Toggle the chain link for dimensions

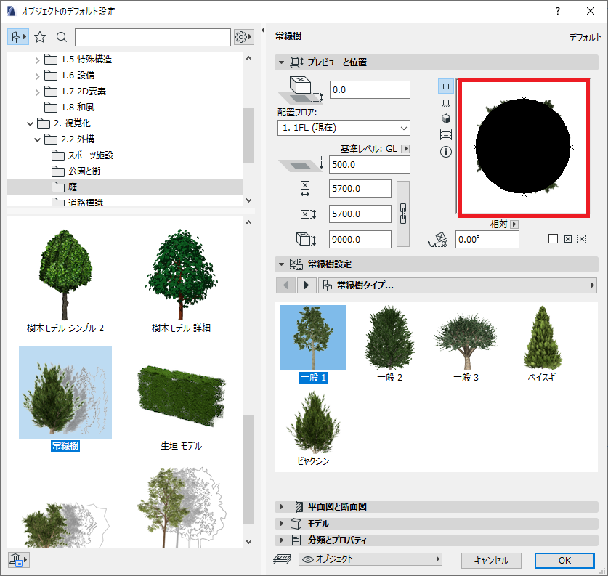pyautogui.click(x=403, y=214)
